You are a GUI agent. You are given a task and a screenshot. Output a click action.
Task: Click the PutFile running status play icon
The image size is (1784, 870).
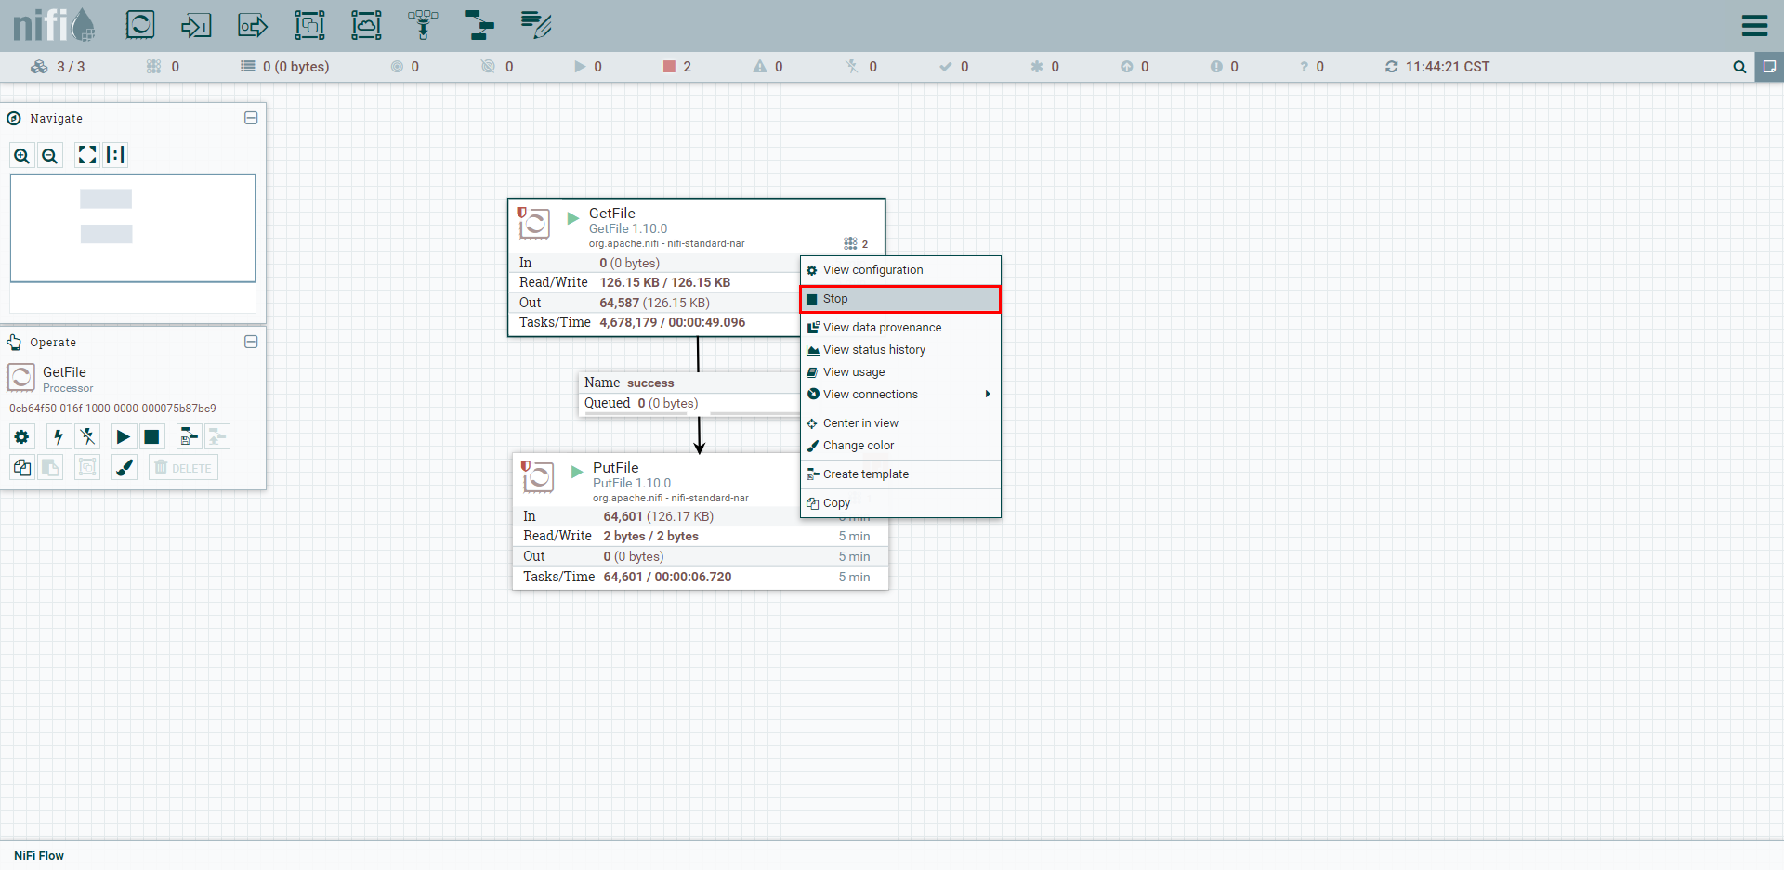[577, 472]
